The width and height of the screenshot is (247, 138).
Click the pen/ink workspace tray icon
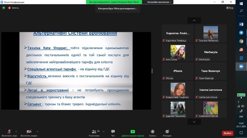coord(241,111)
